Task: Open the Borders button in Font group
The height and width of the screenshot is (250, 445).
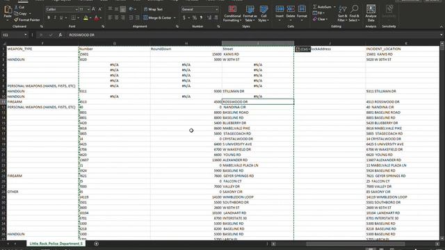Action: coord(74,18)
